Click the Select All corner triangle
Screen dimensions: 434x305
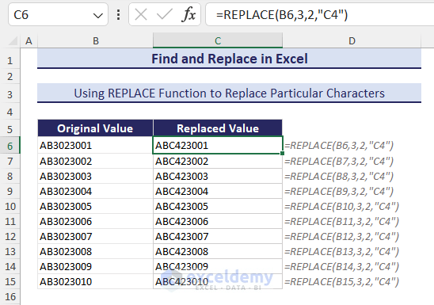click(13, 41)
